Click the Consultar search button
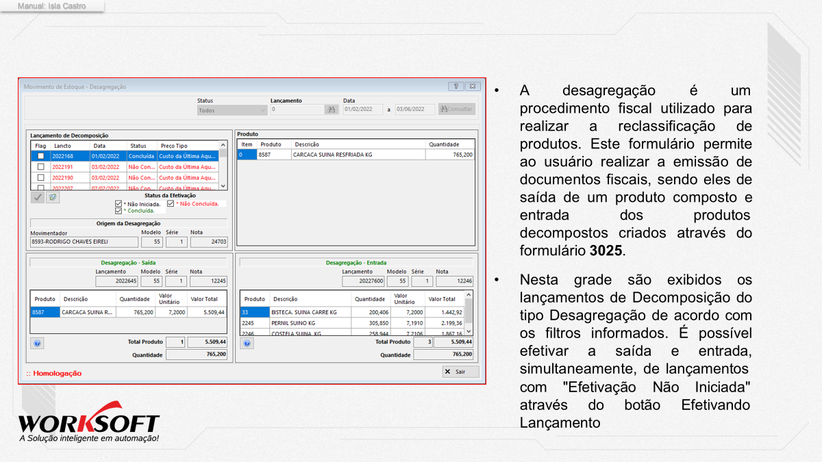This screenshot has width=822, height=462. (x=456, y=110)
